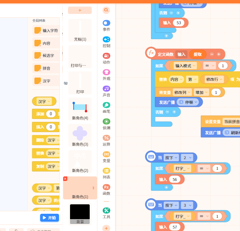Open the key dropdown showing 2
The height and width of the screenshot is (231, 240).
[x=187, y=158]
